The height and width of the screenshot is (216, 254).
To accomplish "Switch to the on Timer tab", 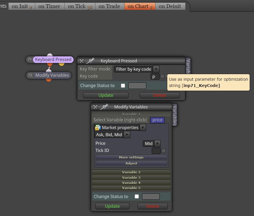I will (x=49, y=7).
